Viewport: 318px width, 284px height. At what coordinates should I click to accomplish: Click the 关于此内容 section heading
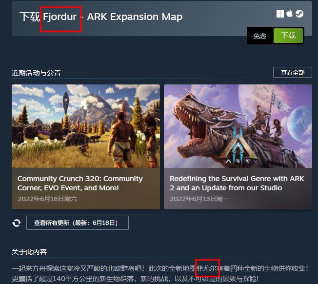coord(29,252)
